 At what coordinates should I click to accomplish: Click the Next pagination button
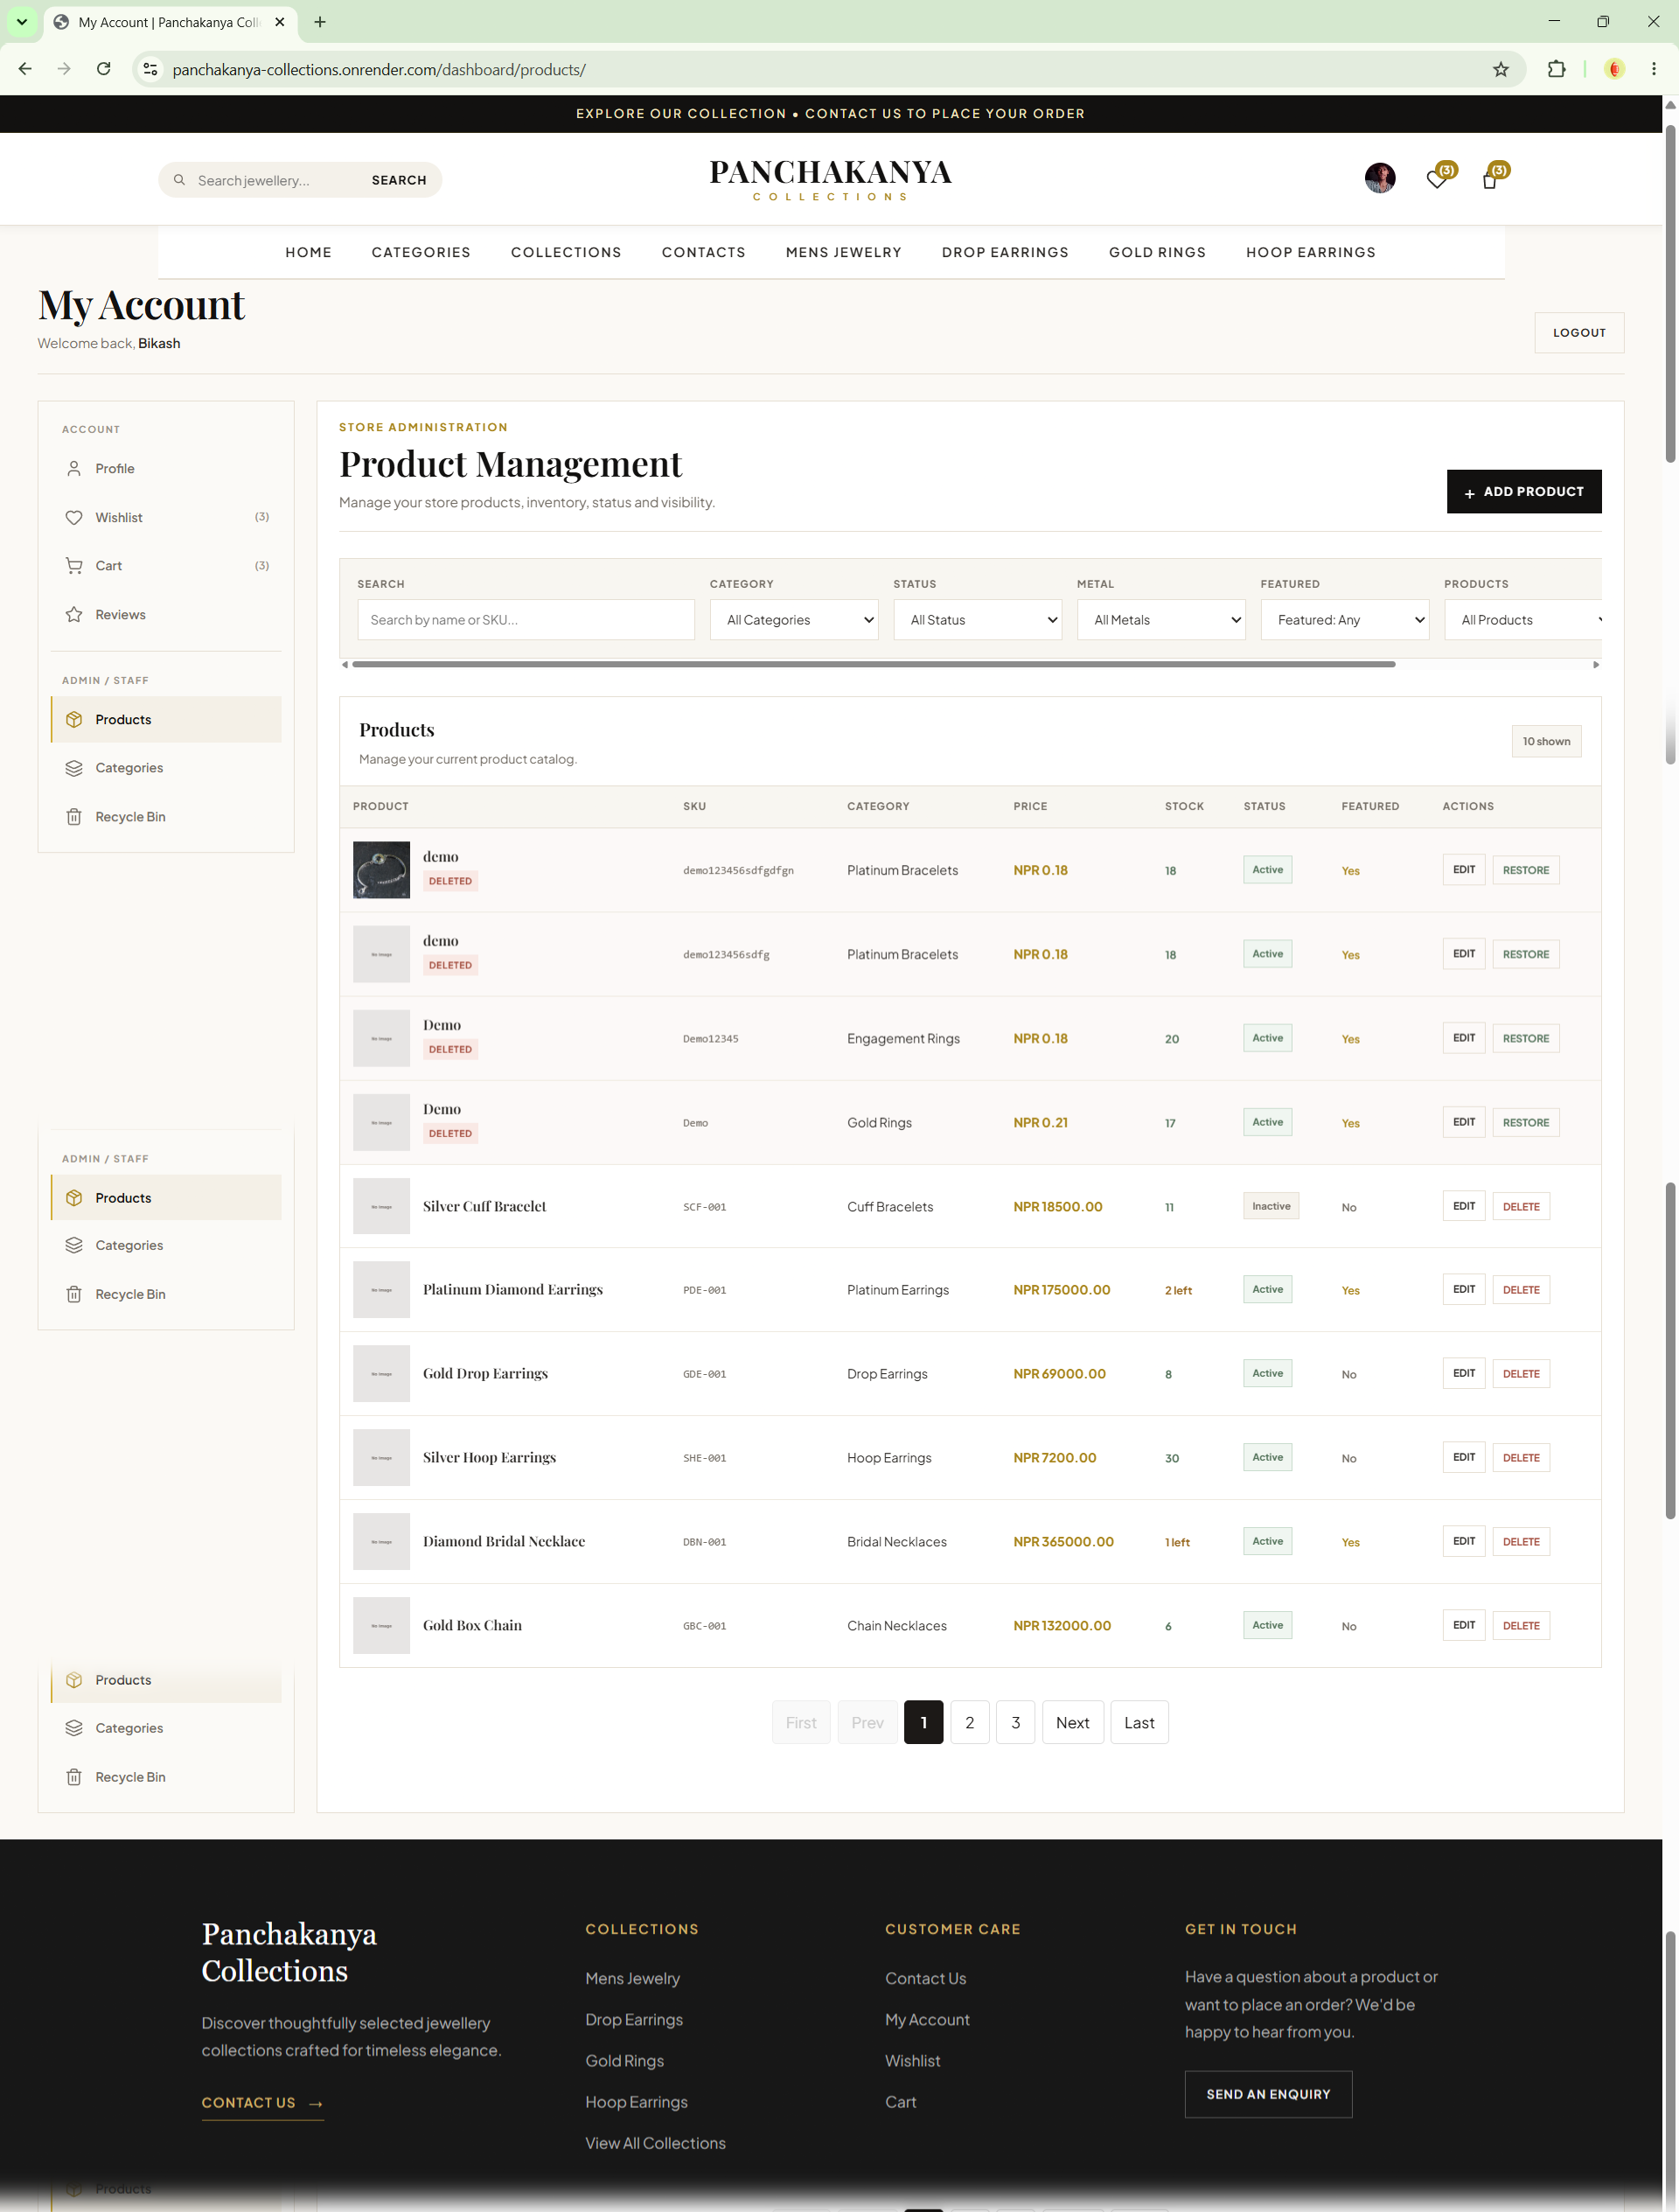pos(1072,1722)
